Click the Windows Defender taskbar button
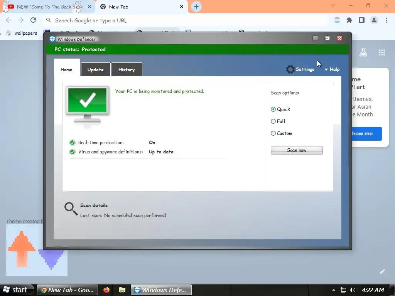The height and width of the screenshot is (296, 395). tap(161, 290)
